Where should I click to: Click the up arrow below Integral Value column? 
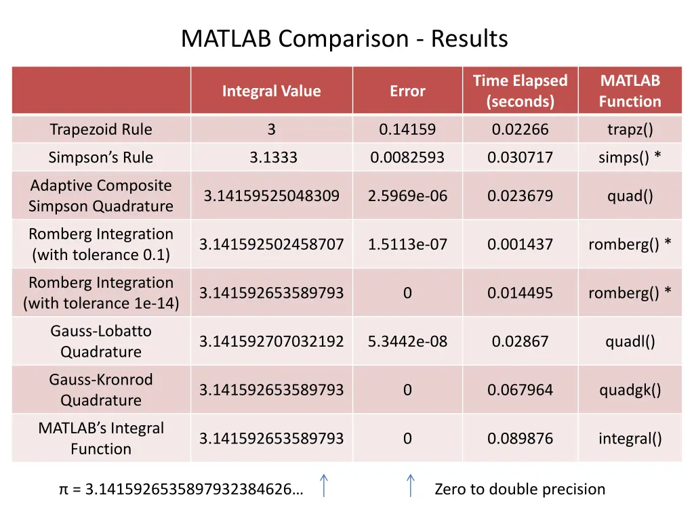click(324, 485)
